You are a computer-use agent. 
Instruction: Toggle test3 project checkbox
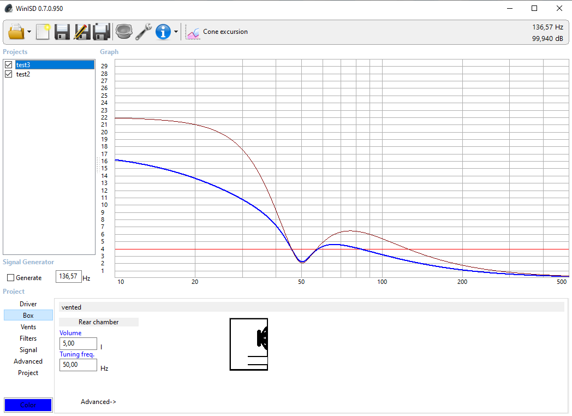click(x=9, y=65)
